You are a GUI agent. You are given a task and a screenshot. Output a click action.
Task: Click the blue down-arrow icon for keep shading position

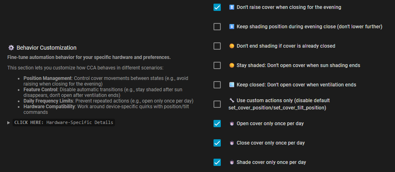tap(232, 27)
